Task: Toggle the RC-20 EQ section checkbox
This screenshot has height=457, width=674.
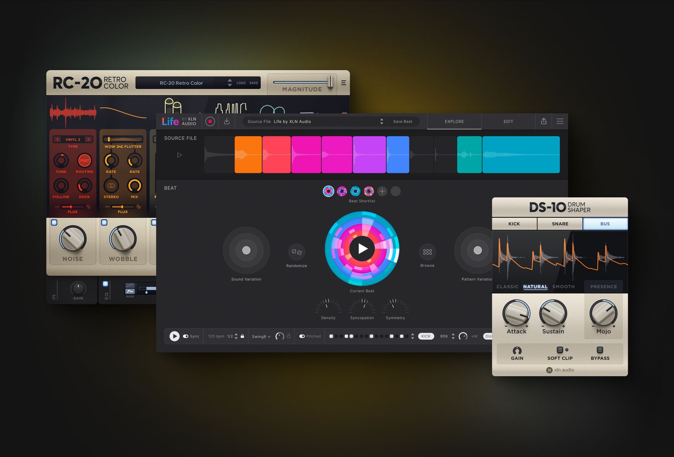Action: (x=105, y=283)
